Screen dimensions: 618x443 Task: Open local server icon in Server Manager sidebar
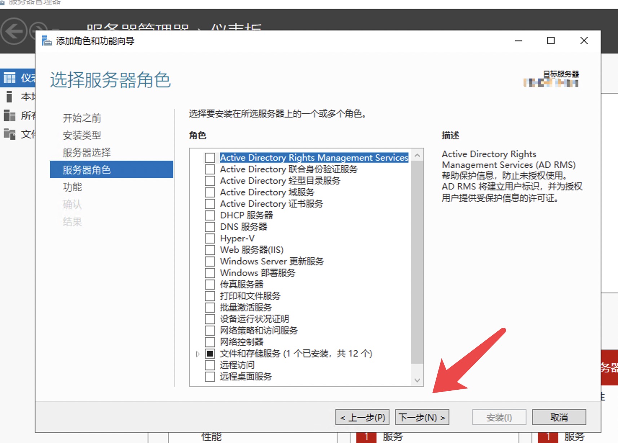click(x=9, y=97)
